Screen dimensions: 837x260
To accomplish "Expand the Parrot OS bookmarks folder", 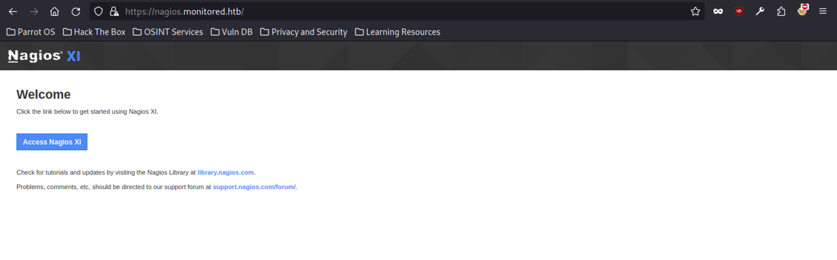I will coord(30,32).
